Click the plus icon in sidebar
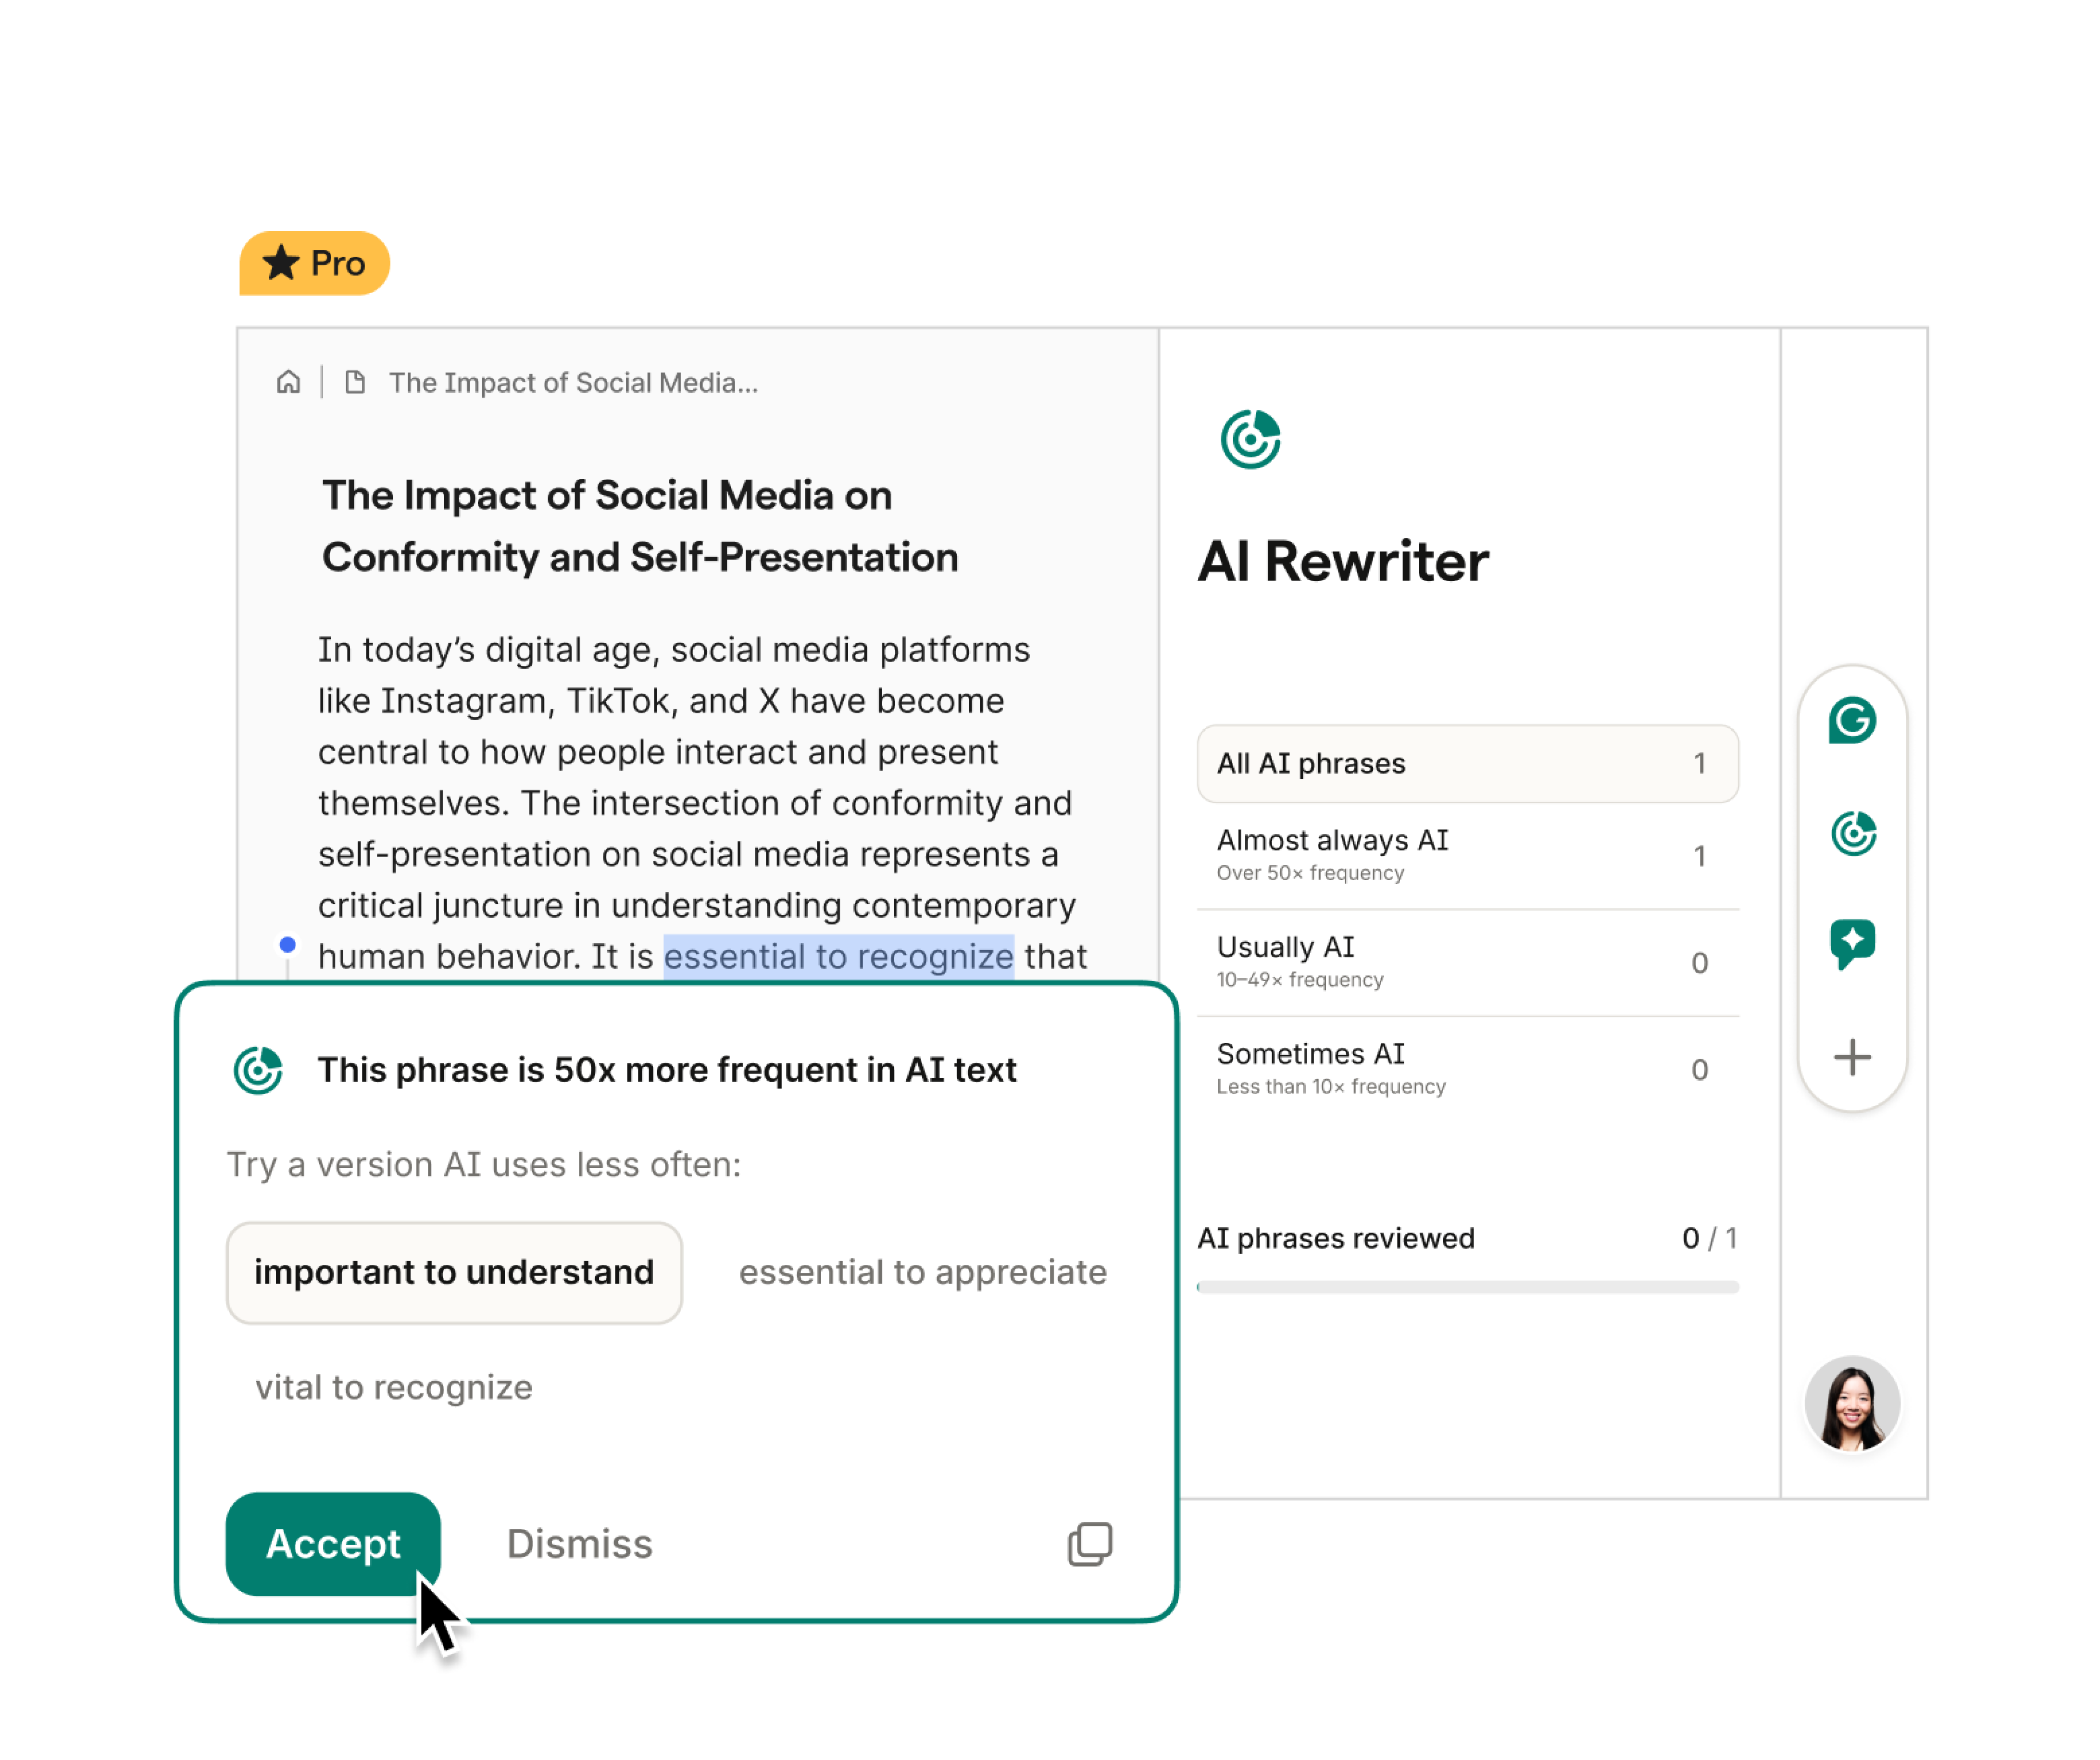Viewport: 2100px width, 1760px height. click(x=1852, y=1057)
